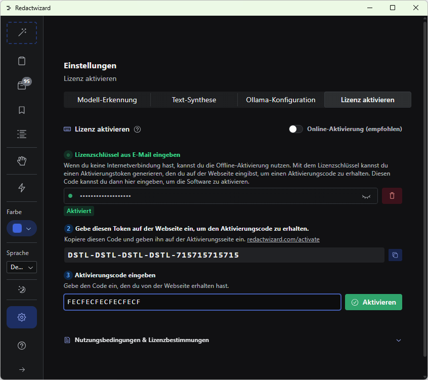The image size is (428, 380).
Task: Switch to Text-Synthese tab
Action: tap(194, 100)
